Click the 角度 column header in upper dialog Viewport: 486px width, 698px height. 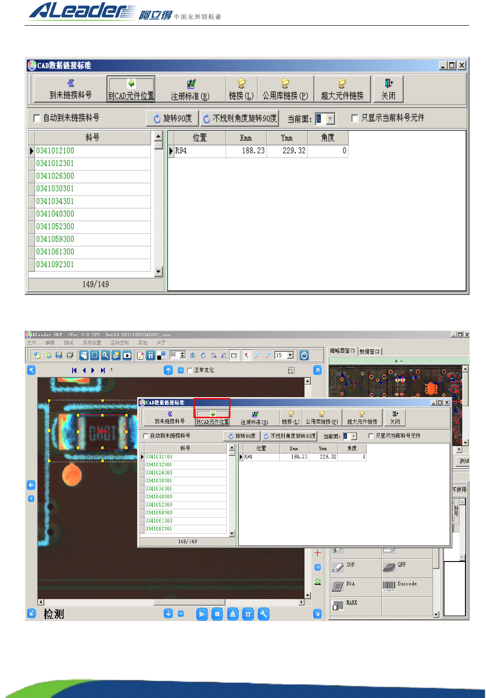click(328, 138)
